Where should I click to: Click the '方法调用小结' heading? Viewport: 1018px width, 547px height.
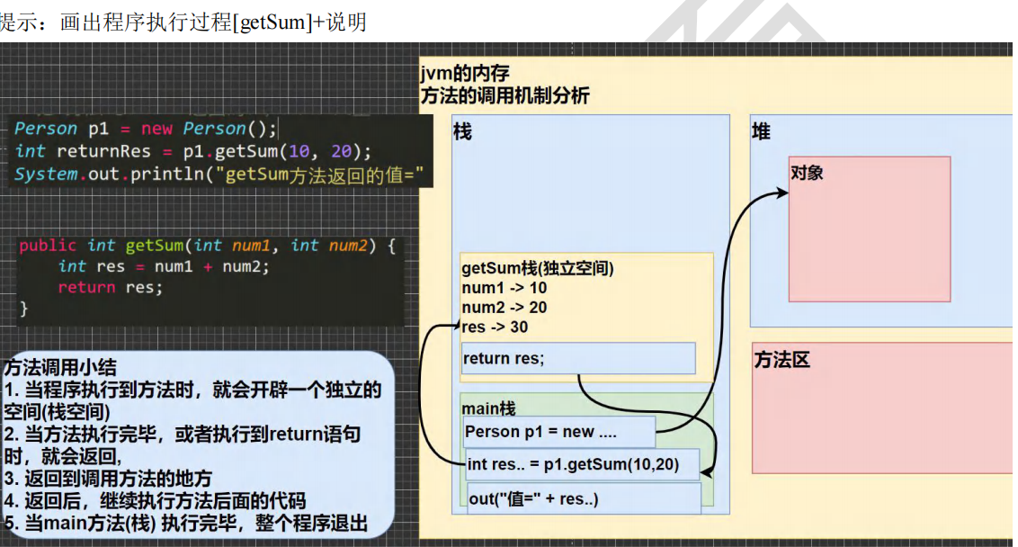click(60, 368)
